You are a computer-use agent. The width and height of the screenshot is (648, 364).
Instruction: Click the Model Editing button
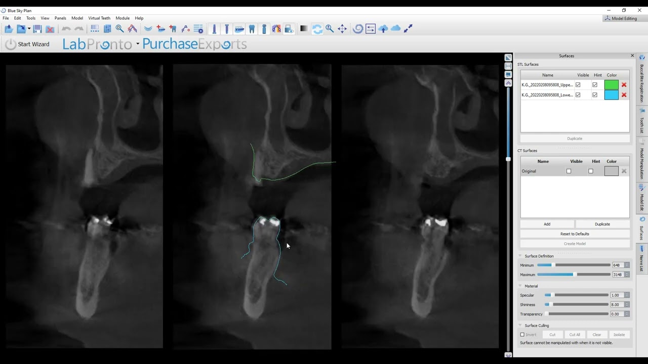[620, 19]
